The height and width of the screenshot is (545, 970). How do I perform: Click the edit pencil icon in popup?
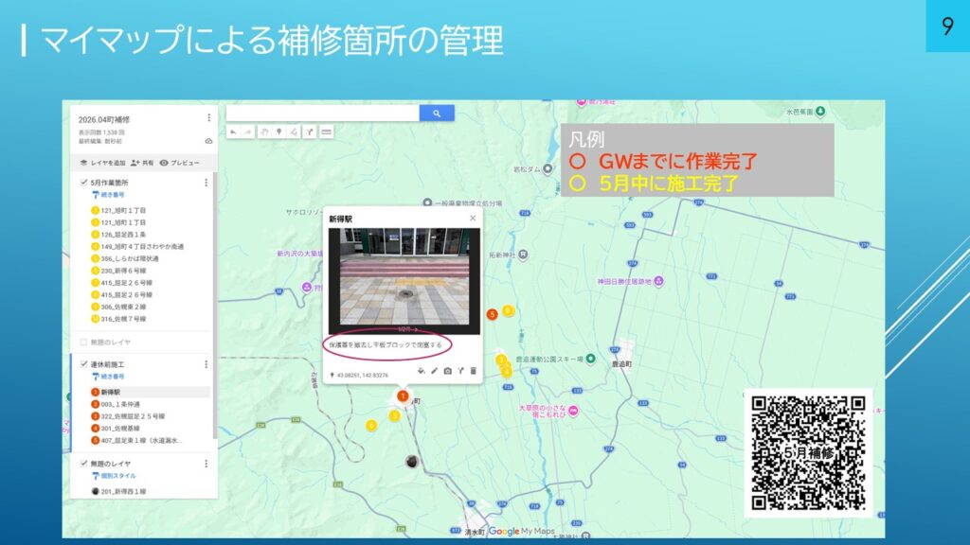point(434,371)
